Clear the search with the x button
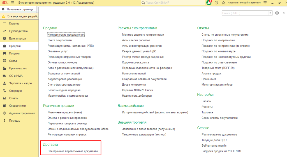Image resolution: width=287 pixels, height=157 pixels. [270, 13]
